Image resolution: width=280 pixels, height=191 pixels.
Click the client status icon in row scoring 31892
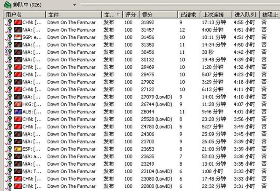[8, 22]
